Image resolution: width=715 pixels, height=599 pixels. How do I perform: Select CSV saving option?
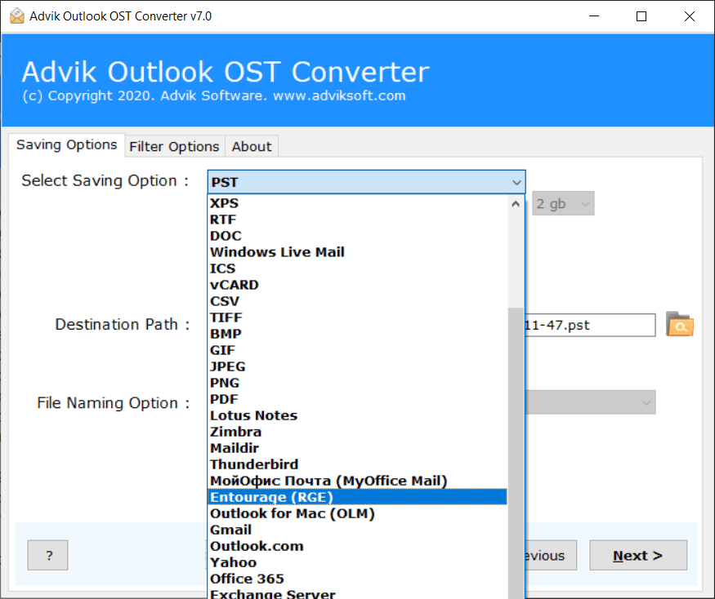click(x=358, y=302)
